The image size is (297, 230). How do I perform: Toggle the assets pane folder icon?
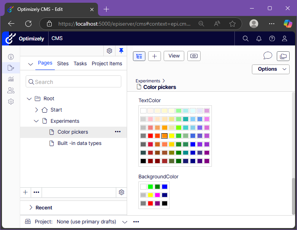[x=283, y=56]
